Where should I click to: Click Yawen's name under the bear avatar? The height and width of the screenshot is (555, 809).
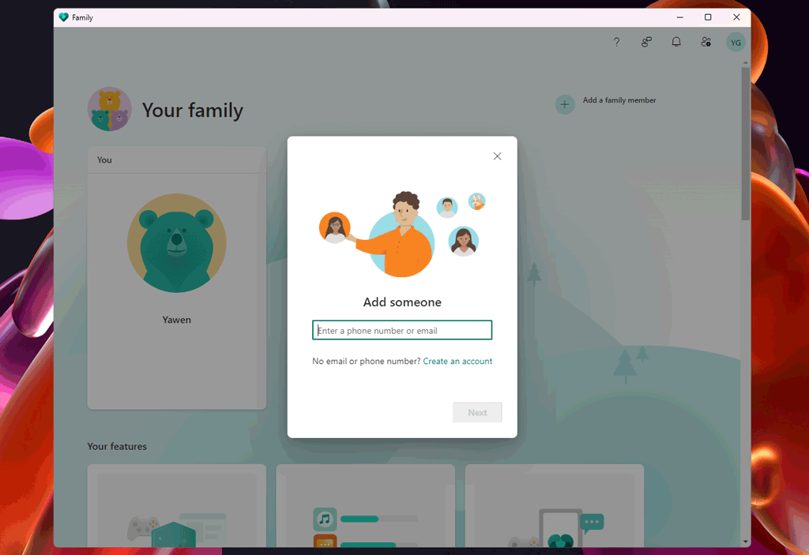point(176,320)
